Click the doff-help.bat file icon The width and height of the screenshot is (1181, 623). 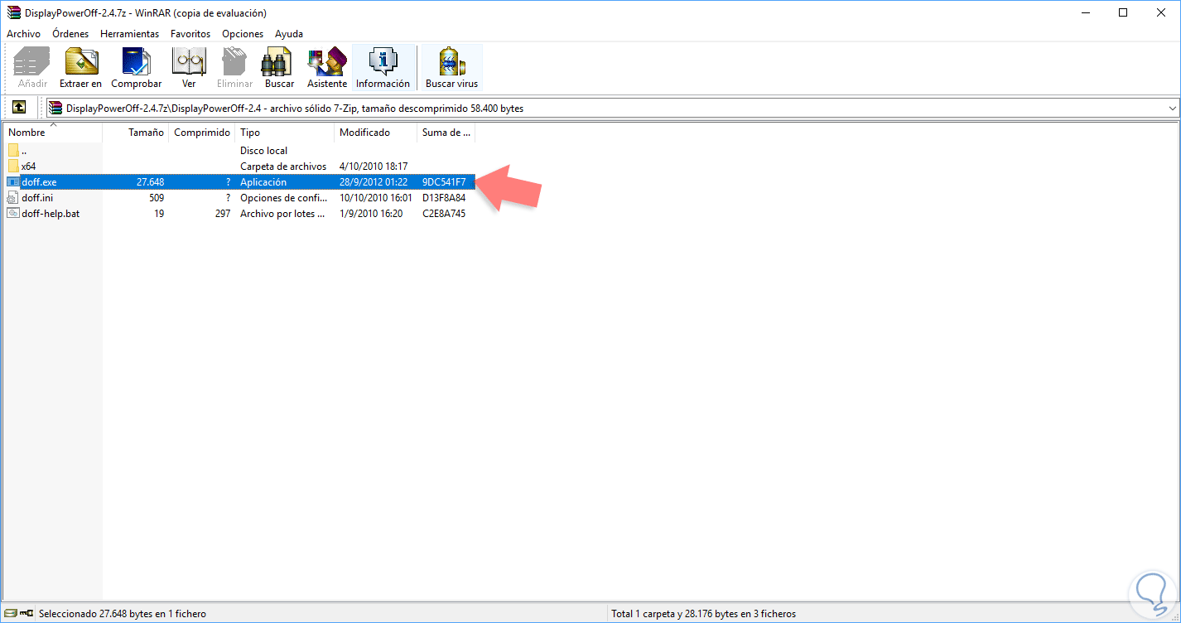[x=13, y=213]
